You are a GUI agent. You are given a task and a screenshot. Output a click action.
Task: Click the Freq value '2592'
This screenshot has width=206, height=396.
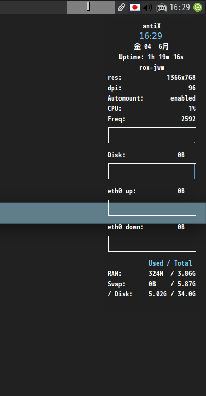pos(188,119)
